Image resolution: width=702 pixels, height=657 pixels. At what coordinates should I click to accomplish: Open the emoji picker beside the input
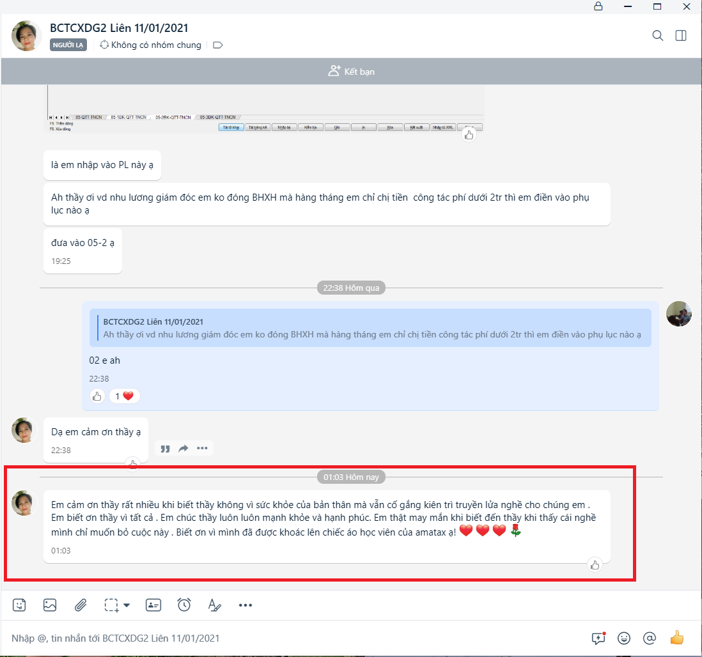pyautogui.click(x=623, y=638)
